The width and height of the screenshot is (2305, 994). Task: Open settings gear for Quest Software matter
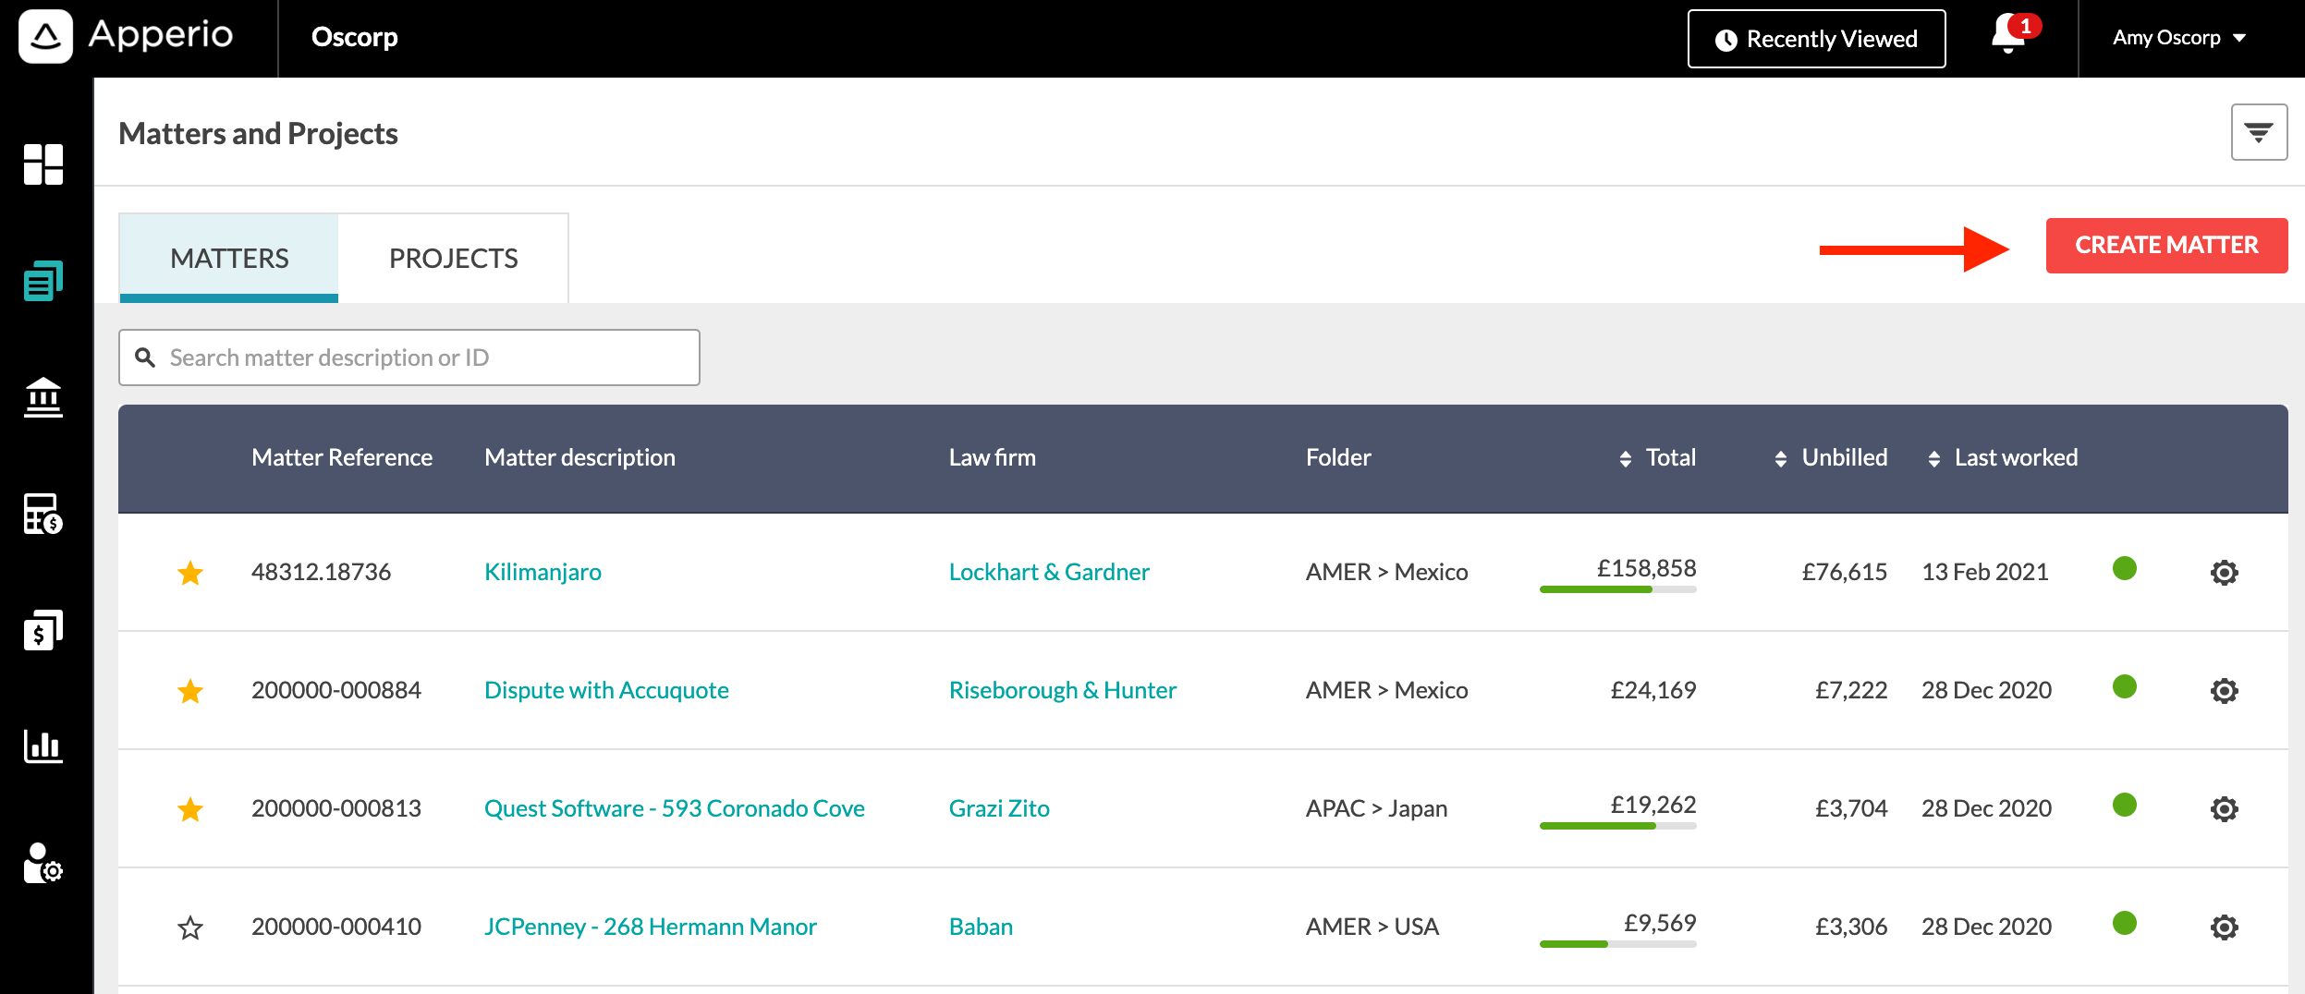point(2224,809)
